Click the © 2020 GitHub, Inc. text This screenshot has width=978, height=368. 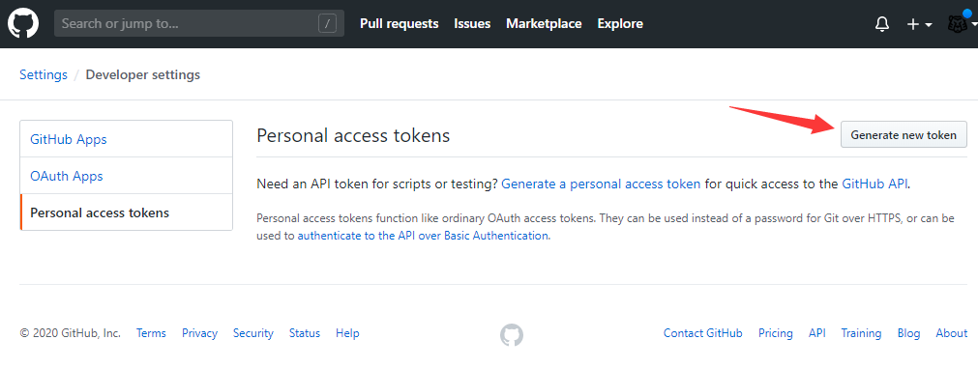pos(71,333)
